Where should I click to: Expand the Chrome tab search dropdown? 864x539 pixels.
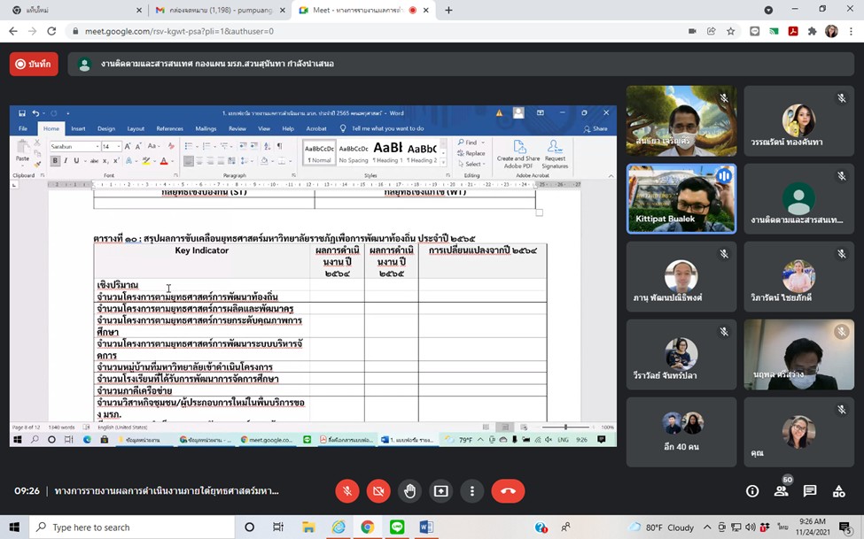click(768, 10)
